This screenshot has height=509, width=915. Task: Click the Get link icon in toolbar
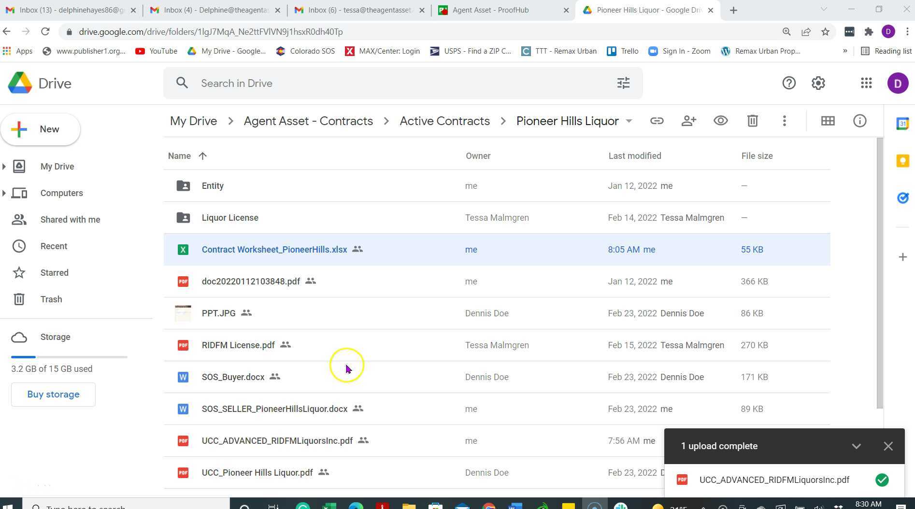click(657, 121)
